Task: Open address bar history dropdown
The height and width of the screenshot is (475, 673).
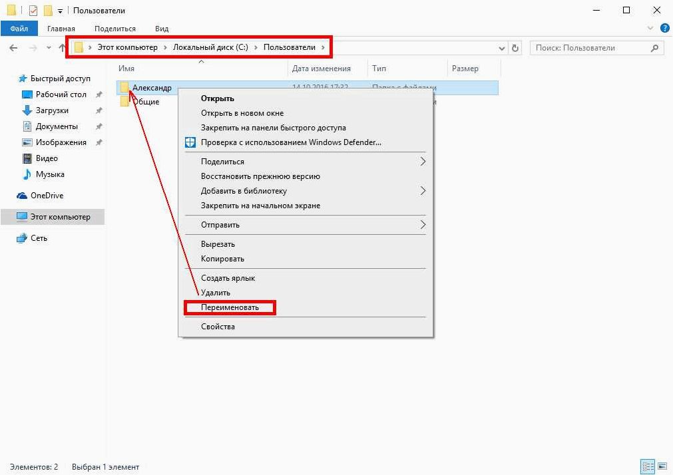Action: [x=502, y=48]
